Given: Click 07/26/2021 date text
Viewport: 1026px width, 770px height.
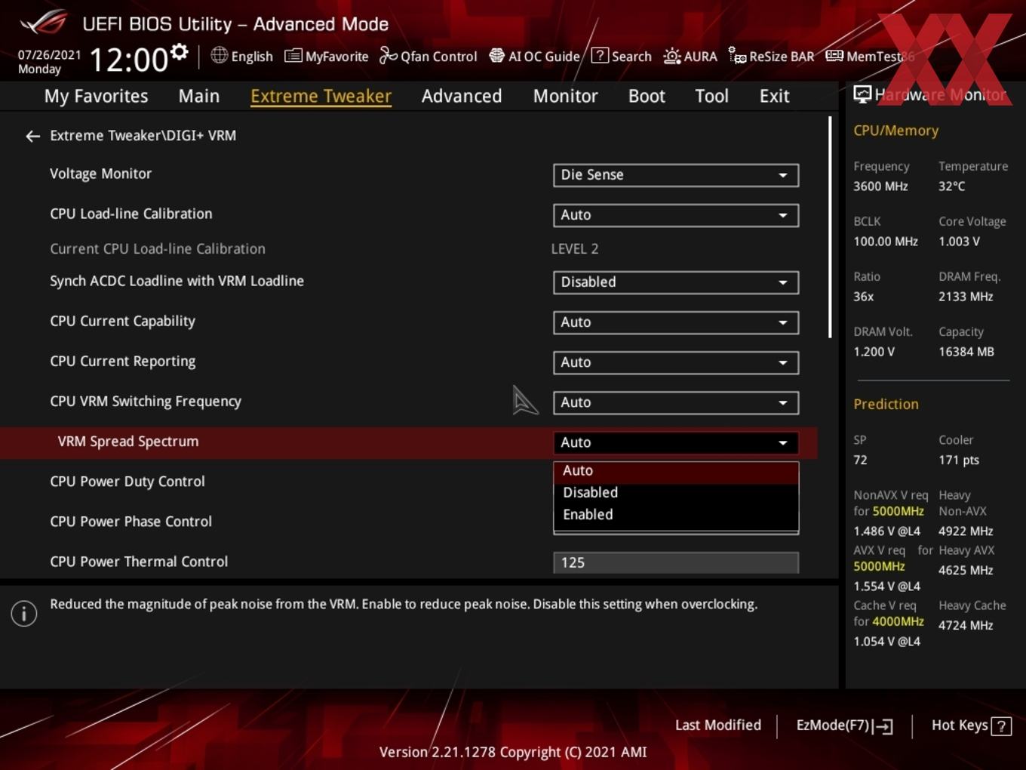Looking at the screenshot, I should [x=49, y=55].
